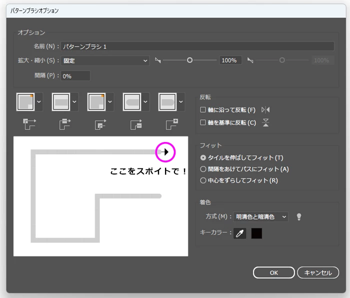This screenshot has width=350, height=298.
Task: Click the パターンブラシオプション title text
Action: (34, 10)
